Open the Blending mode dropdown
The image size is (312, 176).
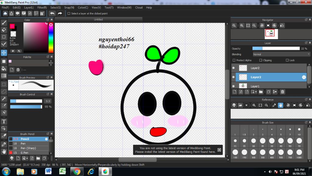point(281,54)
